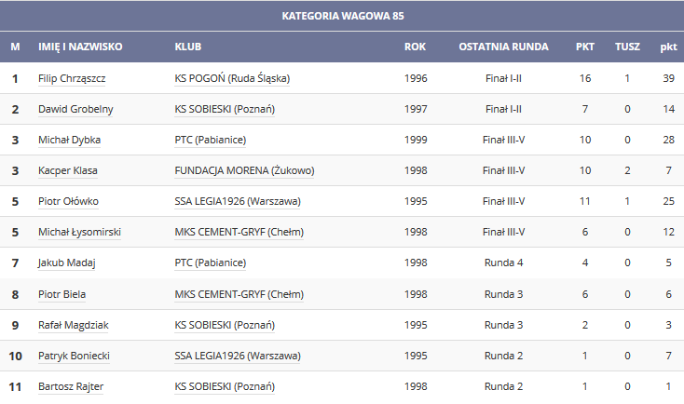The image size is (684, 404).
Task: Select PKT value 16 for Filip Chrząszcz
Action: (585, 78)
